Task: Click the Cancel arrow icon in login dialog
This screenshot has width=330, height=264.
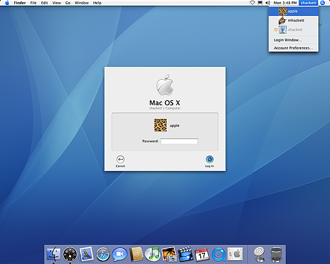Action: pyautogui.click(x=120, y=159)
